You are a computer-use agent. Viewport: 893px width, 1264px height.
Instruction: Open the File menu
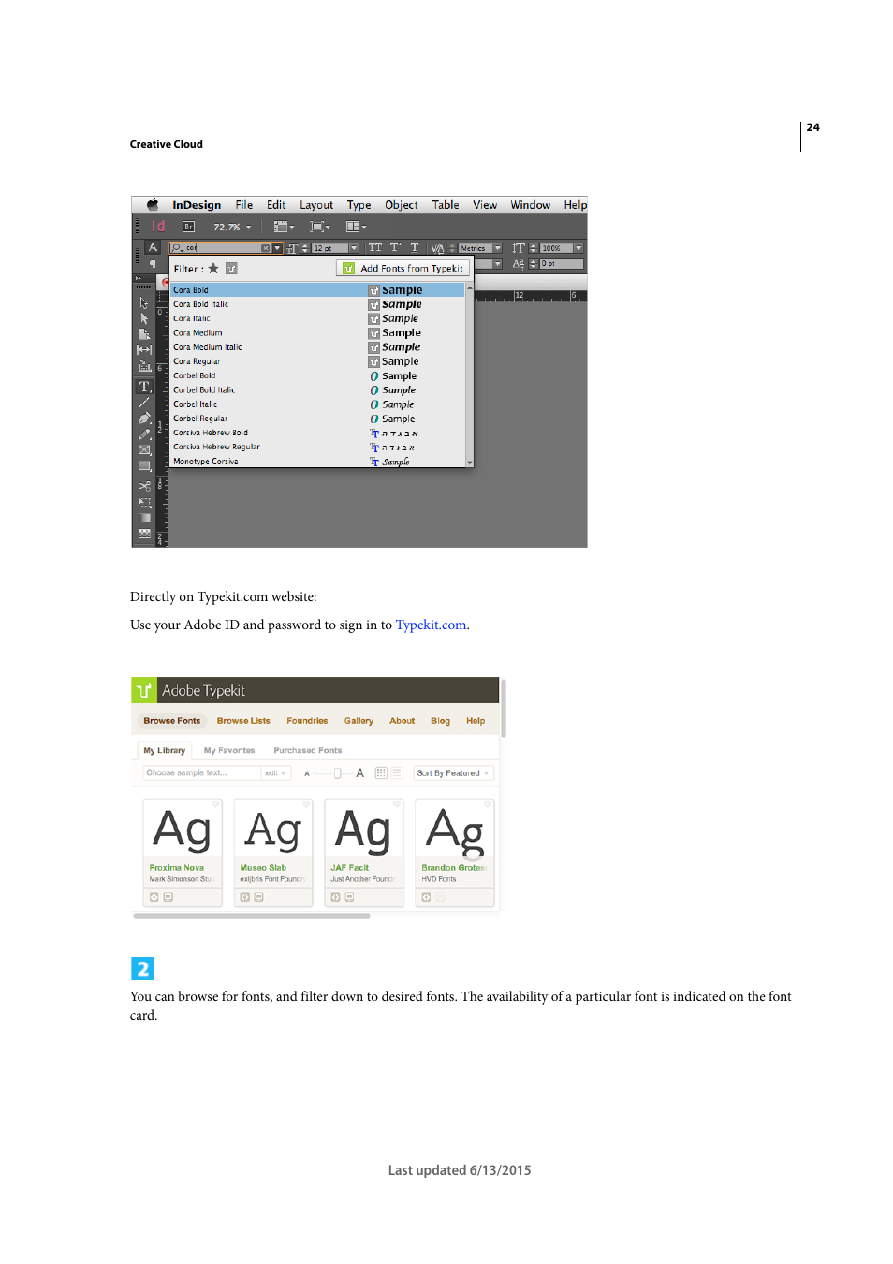(244, 205)
